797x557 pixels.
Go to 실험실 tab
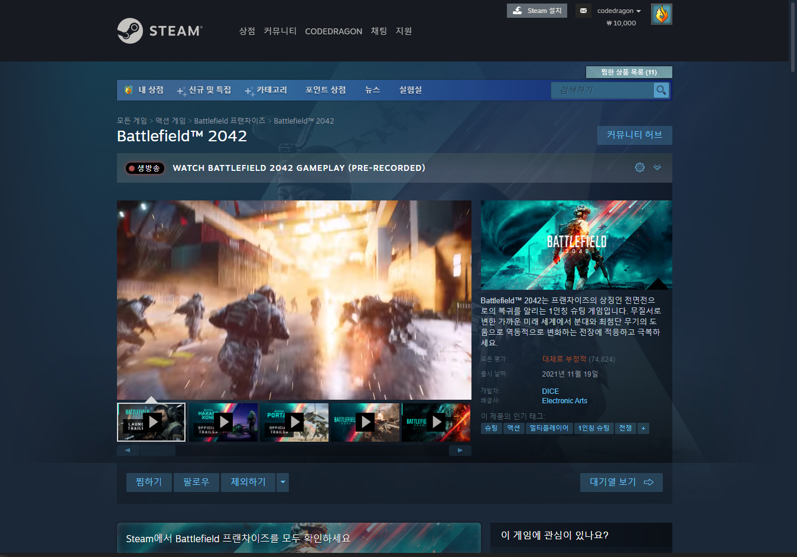tap(411, 90)
